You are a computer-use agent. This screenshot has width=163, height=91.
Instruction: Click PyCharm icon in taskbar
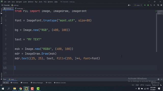click(x=26, y=89)
